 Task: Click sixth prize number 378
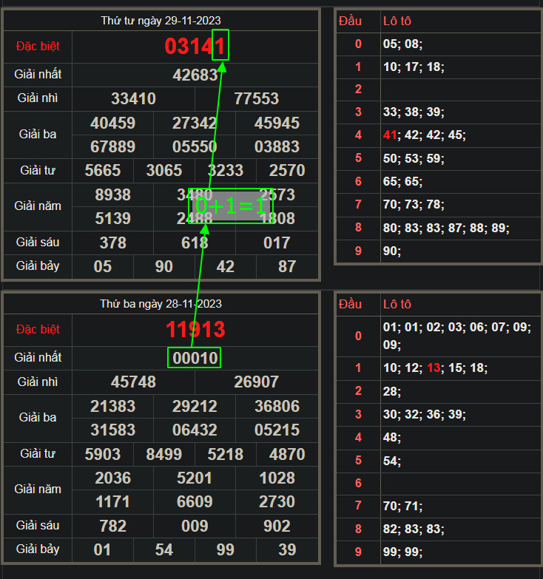(112, 243)
